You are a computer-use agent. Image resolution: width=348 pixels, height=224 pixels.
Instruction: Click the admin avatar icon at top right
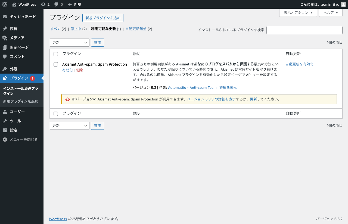tap(343, 4)
